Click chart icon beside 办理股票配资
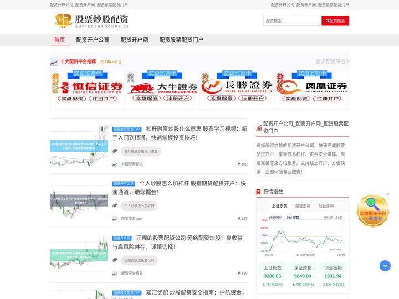399x299 pixels. 115,164
